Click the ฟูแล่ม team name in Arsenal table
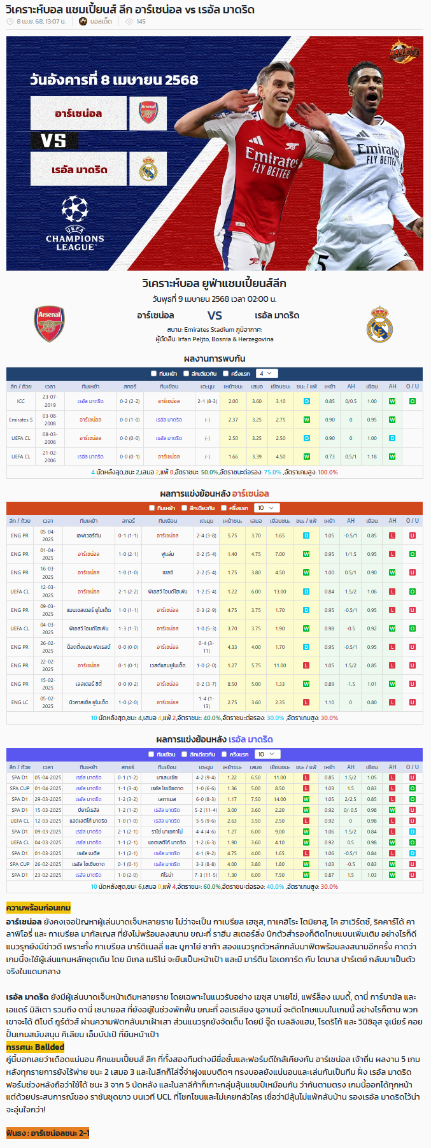The width and height of the screenshot is (431, 1148). coord(167,554)
